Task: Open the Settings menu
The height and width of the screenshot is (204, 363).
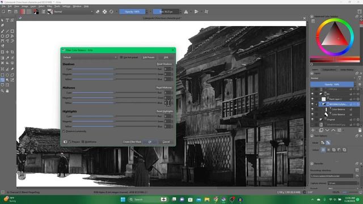Action: point(66,6)
